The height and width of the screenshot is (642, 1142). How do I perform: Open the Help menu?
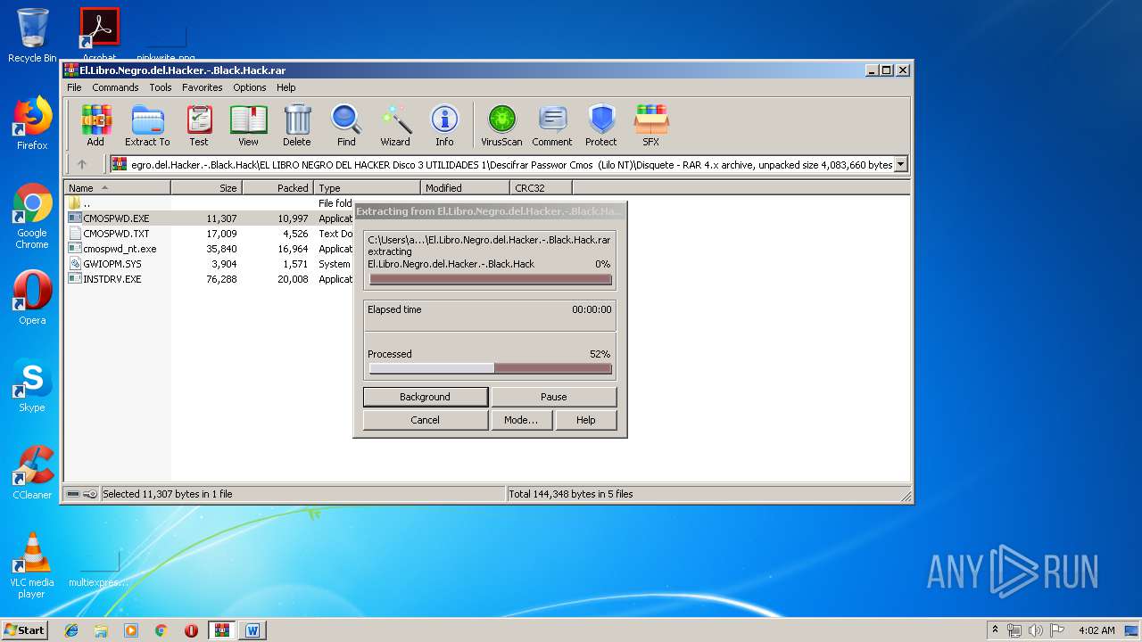(x=285, y=87)
